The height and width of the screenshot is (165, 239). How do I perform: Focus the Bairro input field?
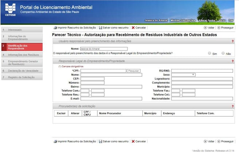[x=111, y=87]
